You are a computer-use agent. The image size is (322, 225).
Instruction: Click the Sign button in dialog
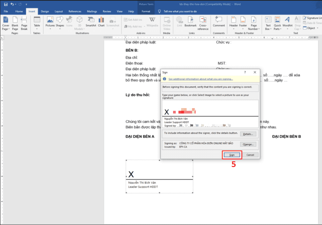(x=232, y=155)
